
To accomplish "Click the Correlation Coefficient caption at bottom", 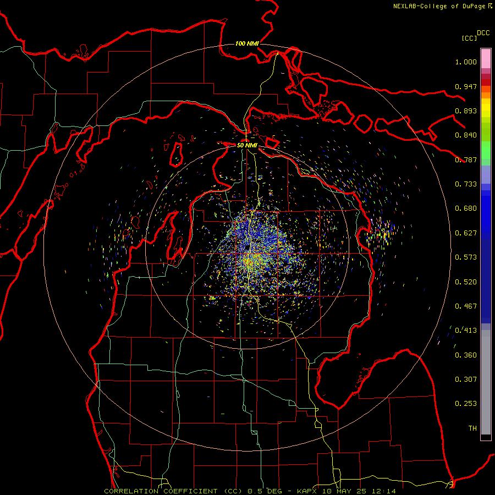I will point(250,491).
